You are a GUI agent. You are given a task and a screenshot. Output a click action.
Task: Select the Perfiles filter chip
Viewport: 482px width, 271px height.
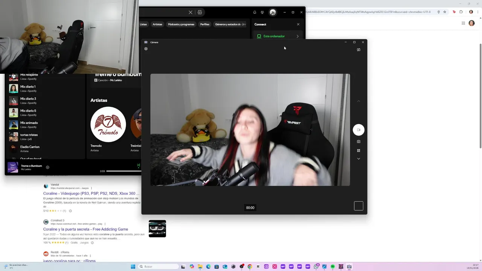click(x=205, y=24)
